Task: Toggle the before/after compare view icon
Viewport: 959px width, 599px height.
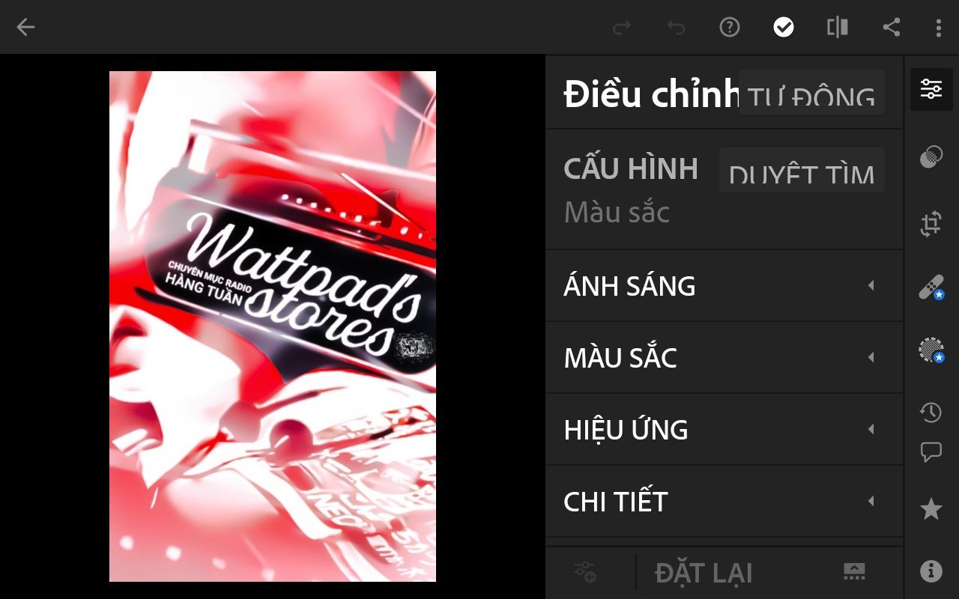Action: point(838,28)
